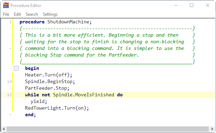Place cursor on ShutdownMachine procedure name

click(x=68, y=22)
